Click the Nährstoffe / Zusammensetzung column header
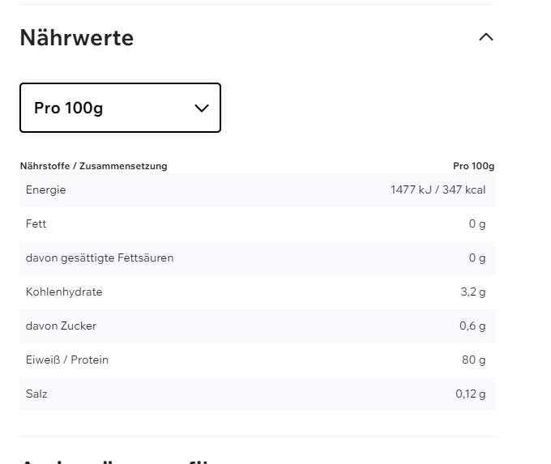This screenshot has height=464, width=551. [94, 166]
